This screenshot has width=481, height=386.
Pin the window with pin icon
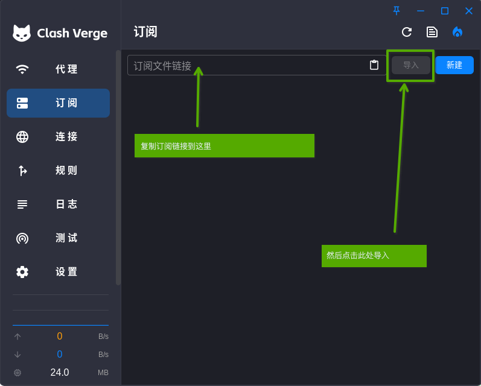[397, 11]
